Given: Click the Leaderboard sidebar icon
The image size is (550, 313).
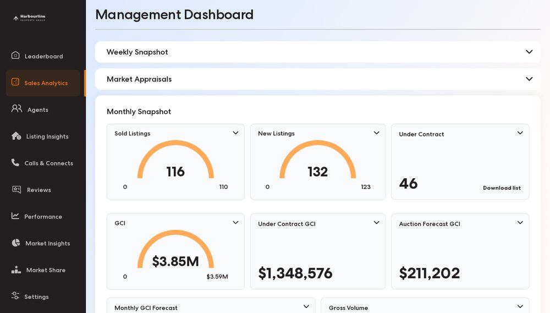Looking at the screenshot, I should tap(15, 55).
